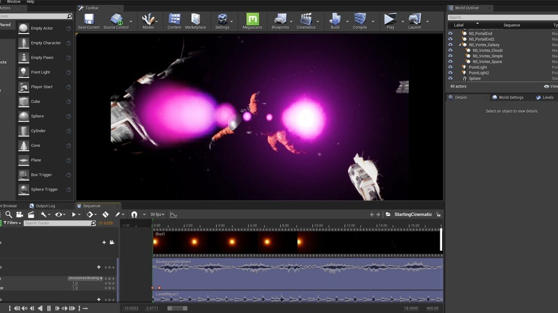Hide NS_PortalEnd with its eye icon
The height and width of the screenshot is (313, 558).
click(x=451, y=34)
